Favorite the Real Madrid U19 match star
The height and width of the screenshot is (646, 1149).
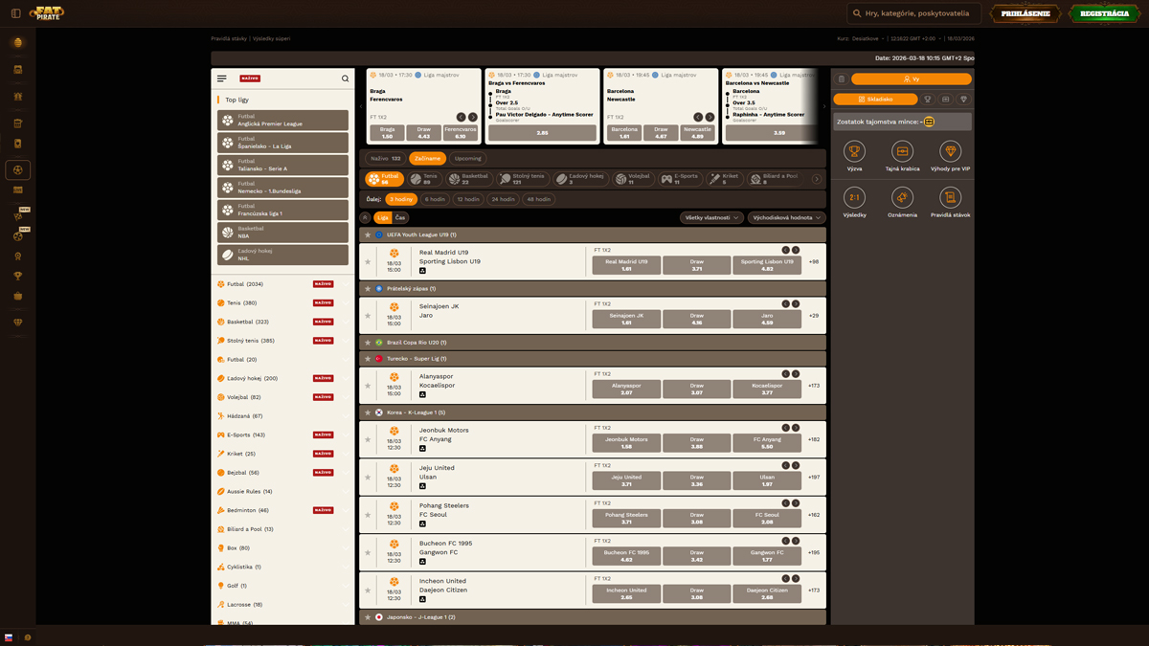[368, 261]
